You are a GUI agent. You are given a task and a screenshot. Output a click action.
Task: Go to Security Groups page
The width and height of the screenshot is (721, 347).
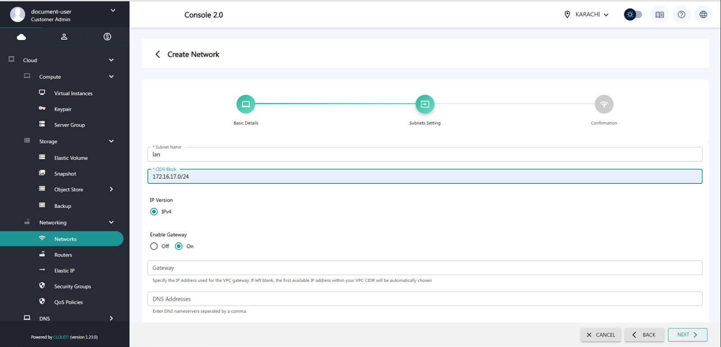click(x=72, y=287)
